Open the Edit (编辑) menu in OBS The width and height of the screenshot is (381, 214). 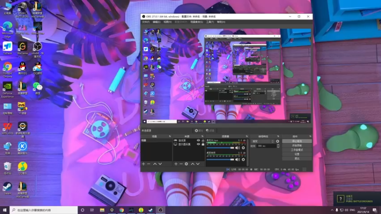pos(157,22)
